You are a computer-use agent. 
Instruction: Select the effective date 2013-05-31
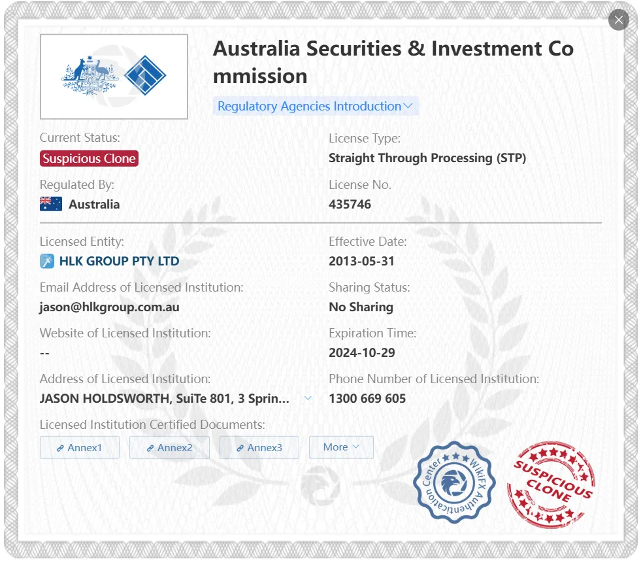point(361,261)
